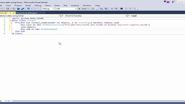185x104 pixels.
Task: Click 'MyBase.Load' in the Handles clause
Action: click(112, 23)
